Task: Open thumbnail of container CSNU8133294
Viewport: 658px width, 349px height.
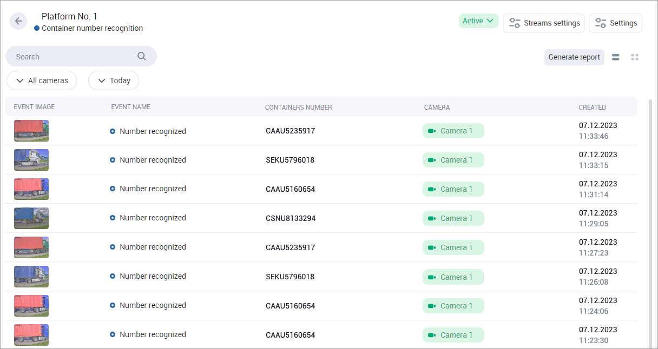Action: [31, 218]
